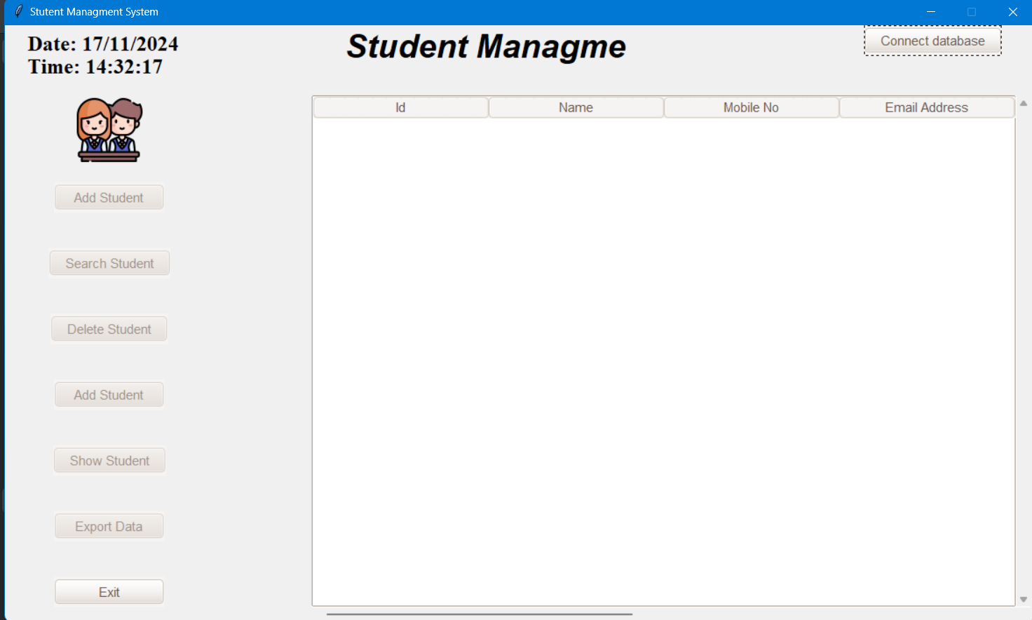Image resolution: width=1032 pixels, height=620 pixels.
Task: Click the Add Student button at top
Action: tap(109, 197)
